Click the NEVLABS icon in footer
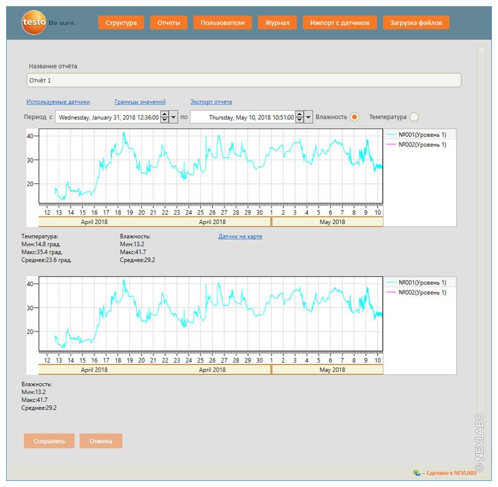 [416, 473]
